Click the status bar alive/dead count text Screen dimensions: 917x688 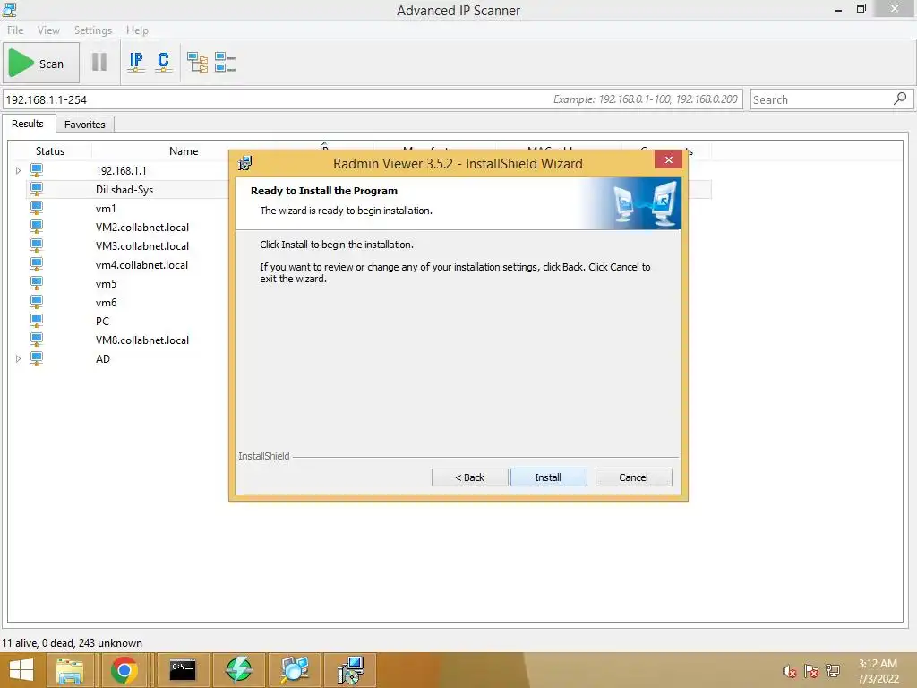(x=72, y=643)
